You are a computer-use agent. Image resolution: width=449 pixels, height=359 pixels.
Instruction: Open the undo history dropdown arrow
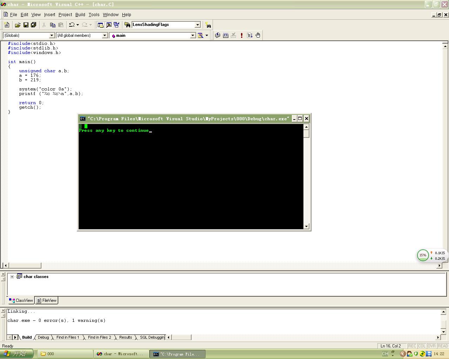point(78,25)
